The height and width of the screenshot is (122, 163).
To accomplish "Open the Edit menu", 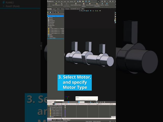I will point(59,2).
